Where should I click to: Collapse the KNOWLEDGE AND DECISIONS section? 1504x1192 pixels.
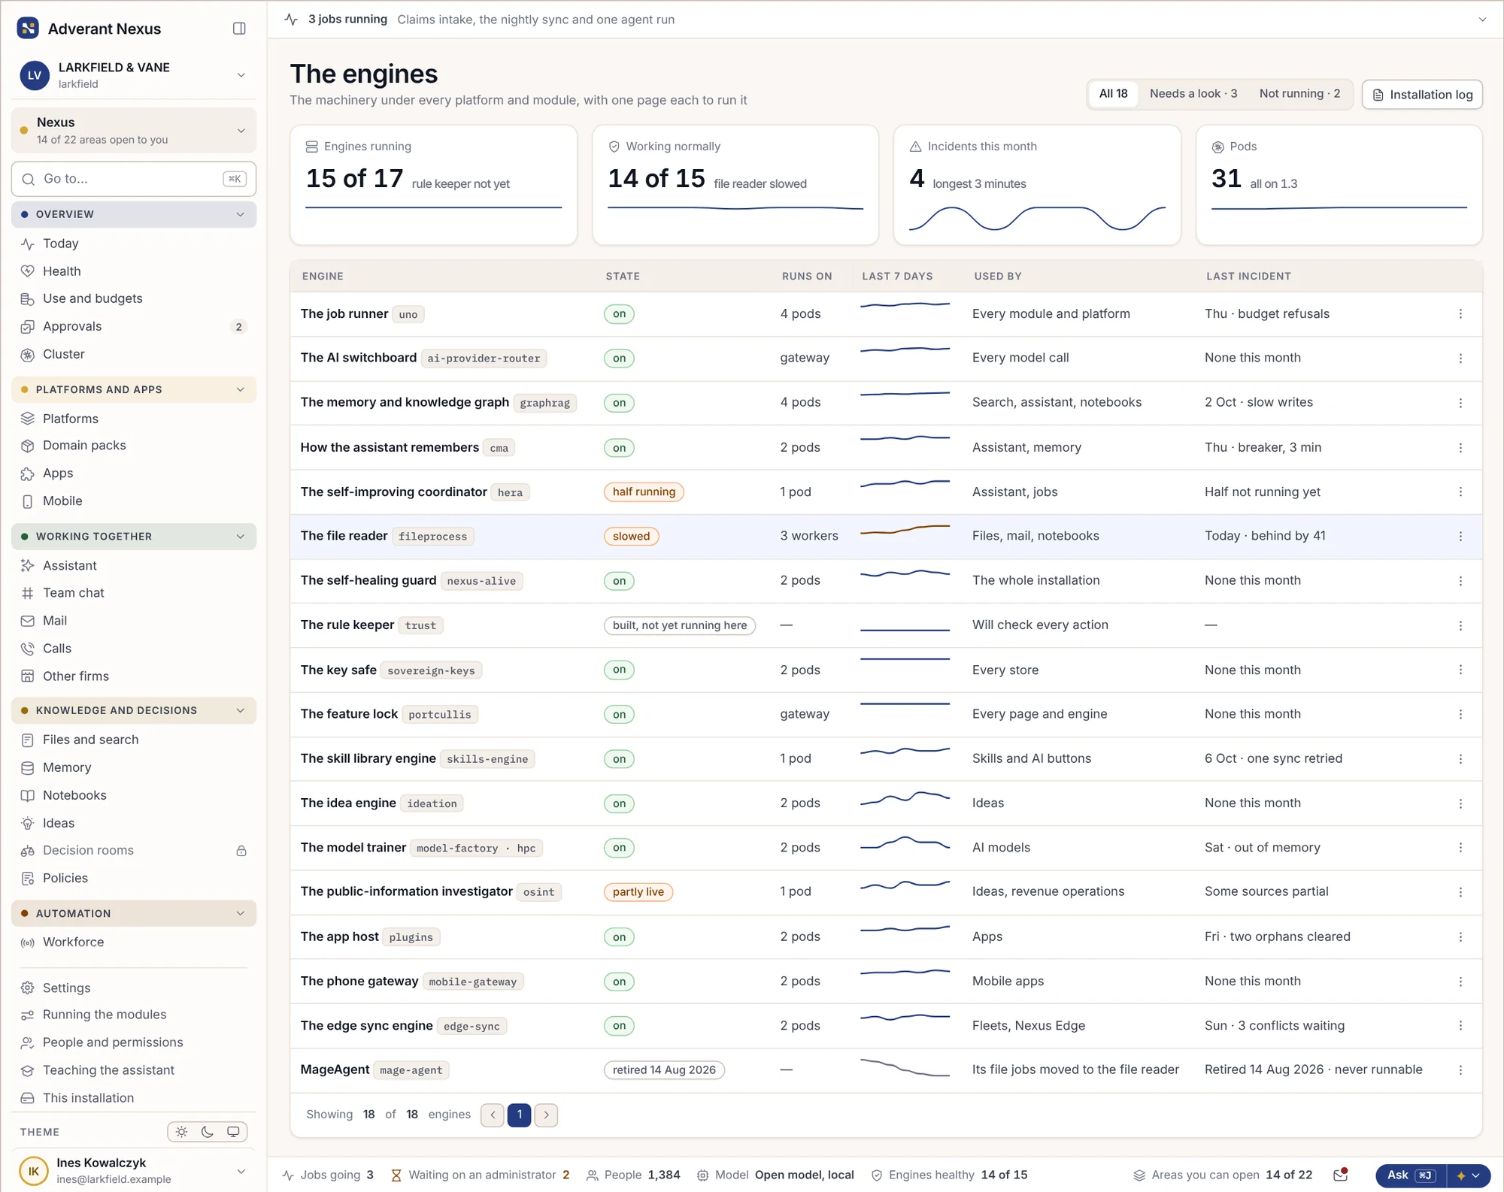[134, 710]
